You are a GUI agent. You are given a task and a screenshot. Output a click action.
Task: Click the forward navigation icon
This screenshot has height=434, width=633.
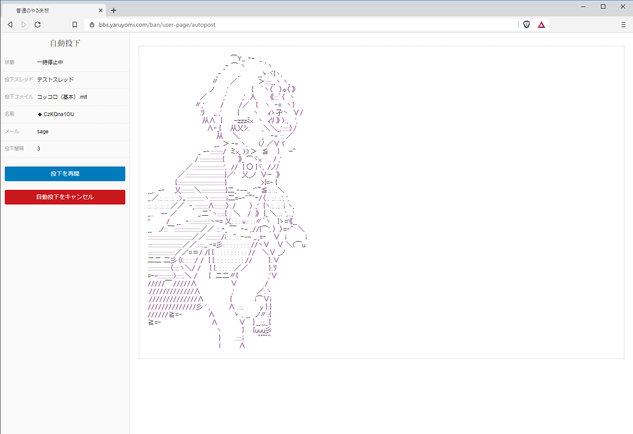(24, 25)
